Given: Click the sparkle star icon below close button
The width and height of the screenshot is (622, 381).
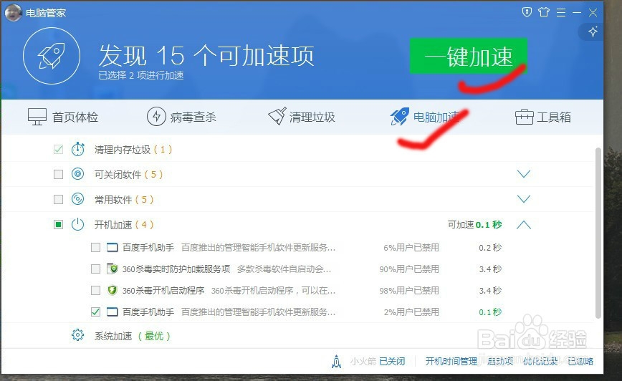Looking at the screenshot, I should (x=593, y=32).
